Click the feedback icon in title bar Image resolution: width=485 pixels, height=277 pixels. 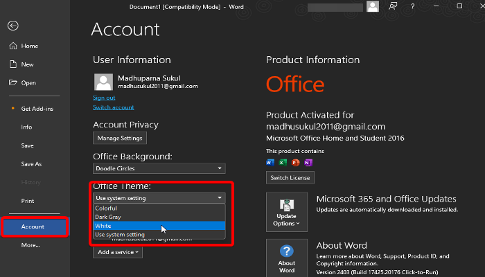tap(394, 6)
